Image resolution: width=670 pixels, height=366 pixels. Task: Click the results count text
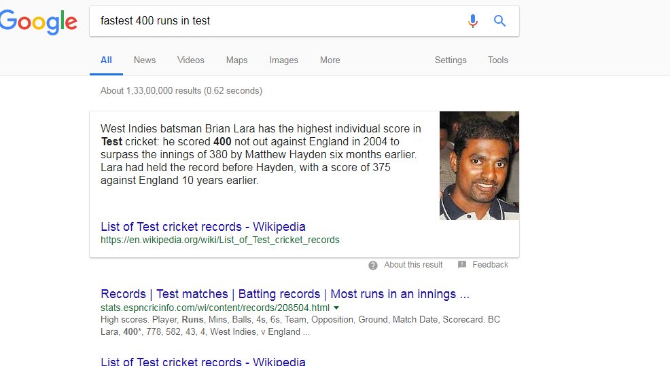181,90
